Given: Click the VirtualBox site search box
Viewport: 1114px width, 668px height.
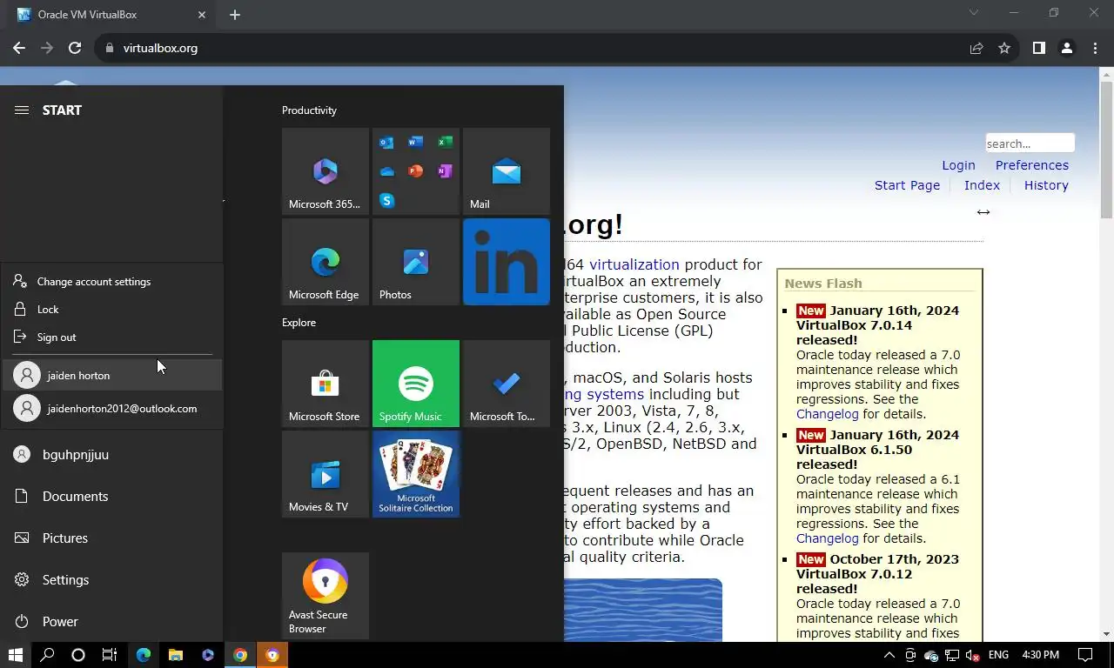Looking at the screenshot, I should (x=1030, y=144).
